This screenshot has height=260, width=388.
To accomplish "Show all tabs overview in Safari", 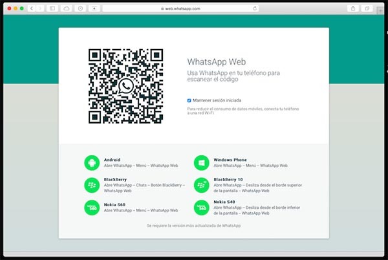I will (x=369, y=8).
